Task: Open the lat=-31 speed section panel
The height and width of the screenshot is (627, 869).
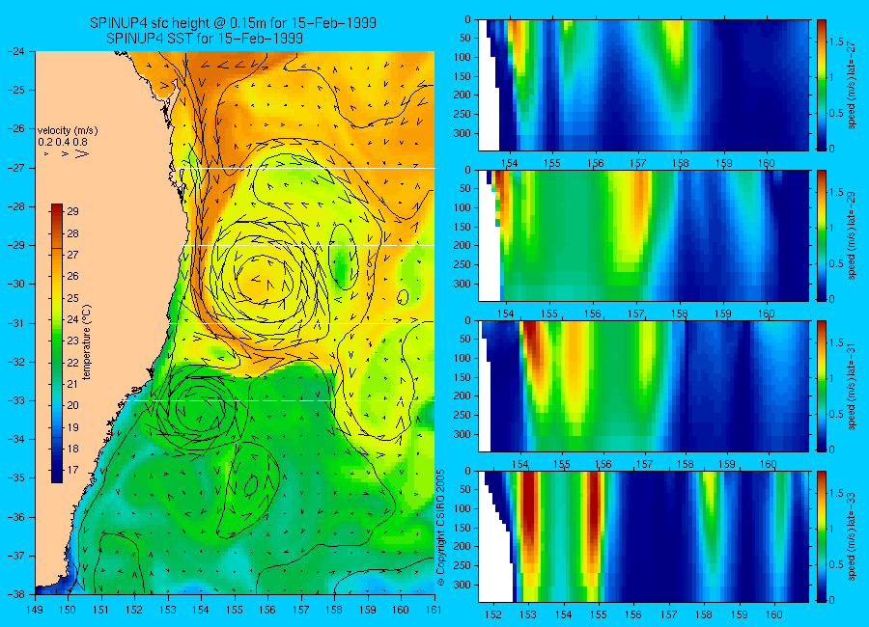Action: coord(643,386)
